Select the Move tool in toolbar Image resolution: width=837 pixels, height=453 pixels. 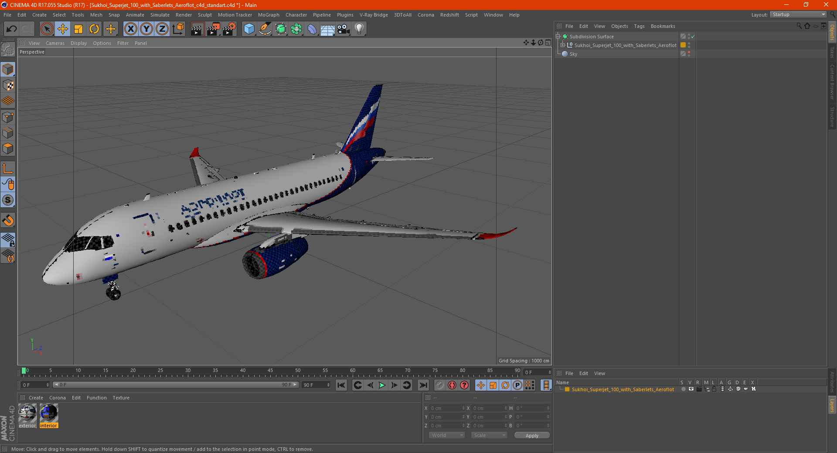click(x=63, y=29)
